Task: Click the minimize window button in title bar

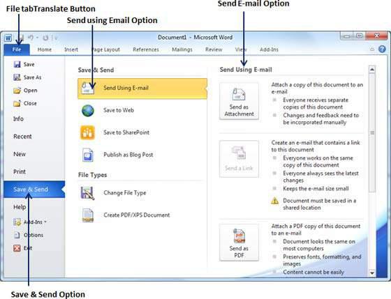Action: click(x=347, y=36)
